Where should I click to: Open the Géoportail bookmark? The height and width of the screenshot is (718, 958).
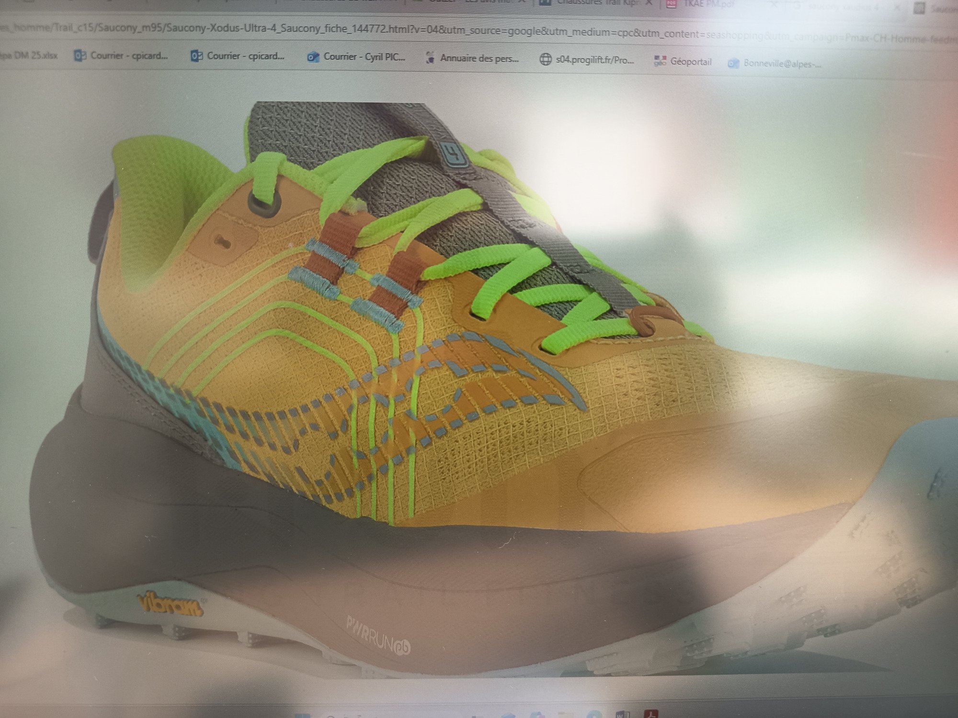click(683, 61)
